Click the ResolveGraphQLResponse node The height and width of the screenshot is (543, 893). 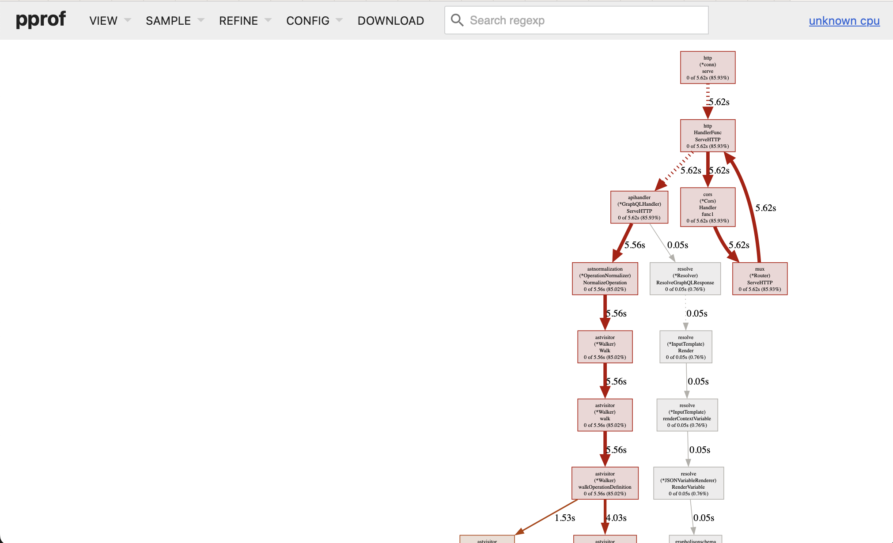tap(685, 279)
